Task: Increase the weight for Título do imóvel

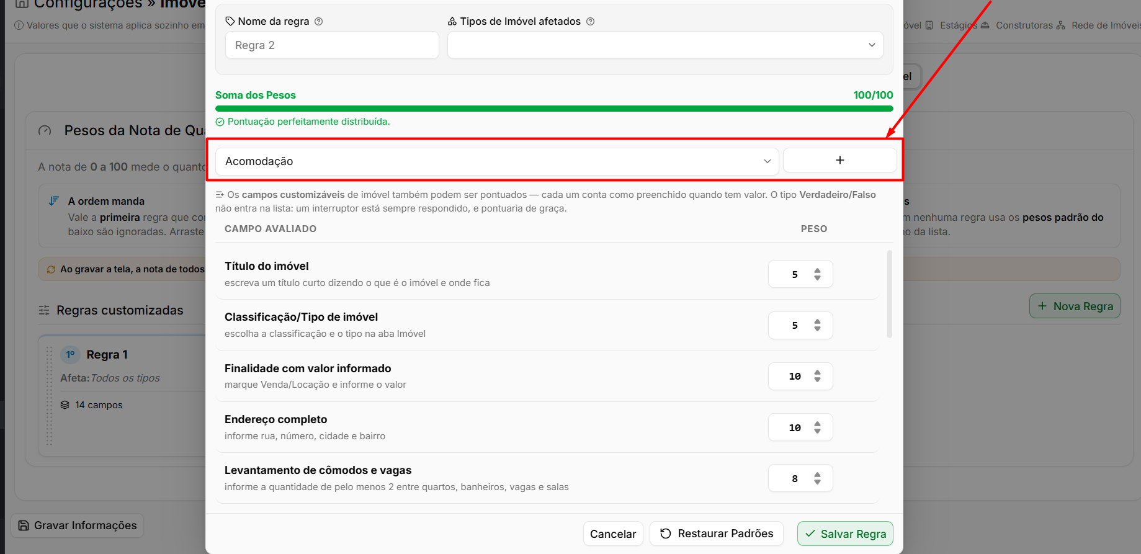Action: pos(818,270)
